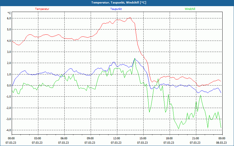Click the '00:00' time label dated 08.03.23
Image resolution: width=234 pixels, height=146 pixels.
click(222, 138)
